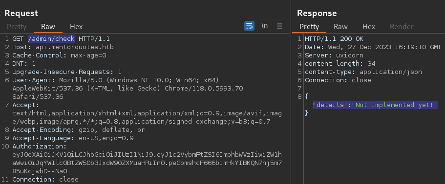Place cursor on the Authorization header line
This screenshot has width=445, height=184.
point(39,147)
